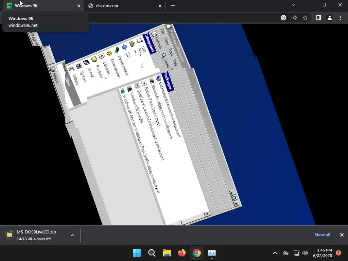
Task: Click the Exit Prompt Extension package icon
Action: pos(159,78)
